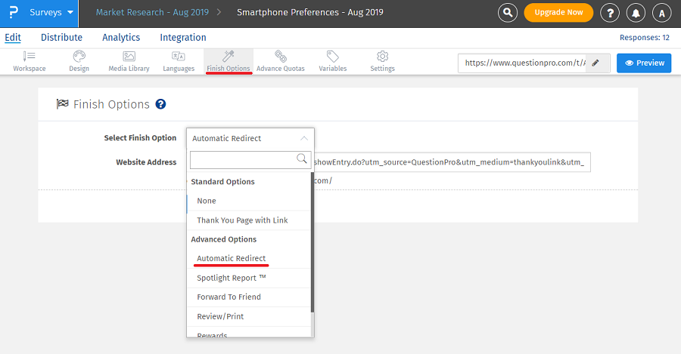Image resolution: width=681 pixels, height=354 pixels.
Task: Open the Languages icon
Action: tap(179, 57)
